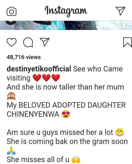Select the 'See who Came' caption text

(x=98, y=69)
